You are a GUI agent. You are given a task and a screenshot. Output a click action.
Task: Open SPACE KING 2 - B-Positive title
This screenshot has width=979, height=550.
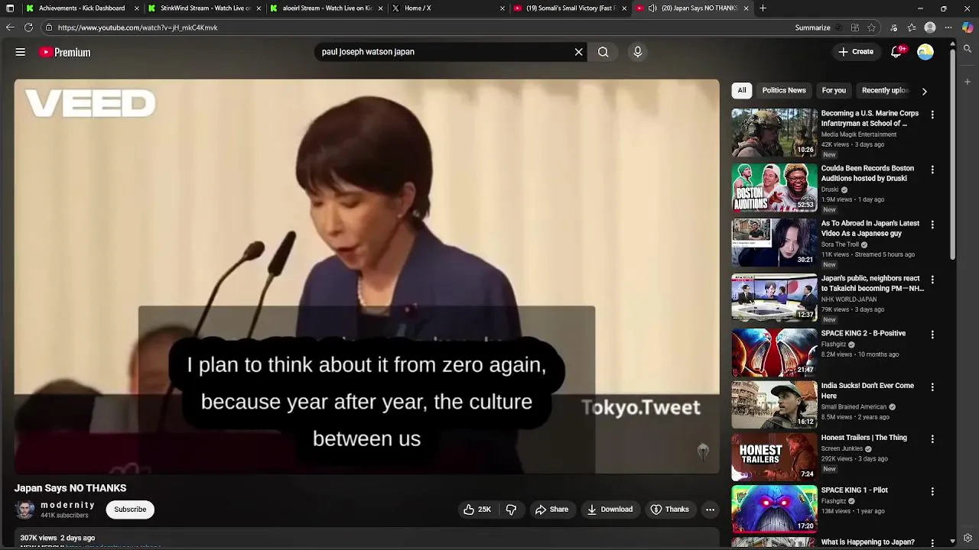click(x=864, y=334)
